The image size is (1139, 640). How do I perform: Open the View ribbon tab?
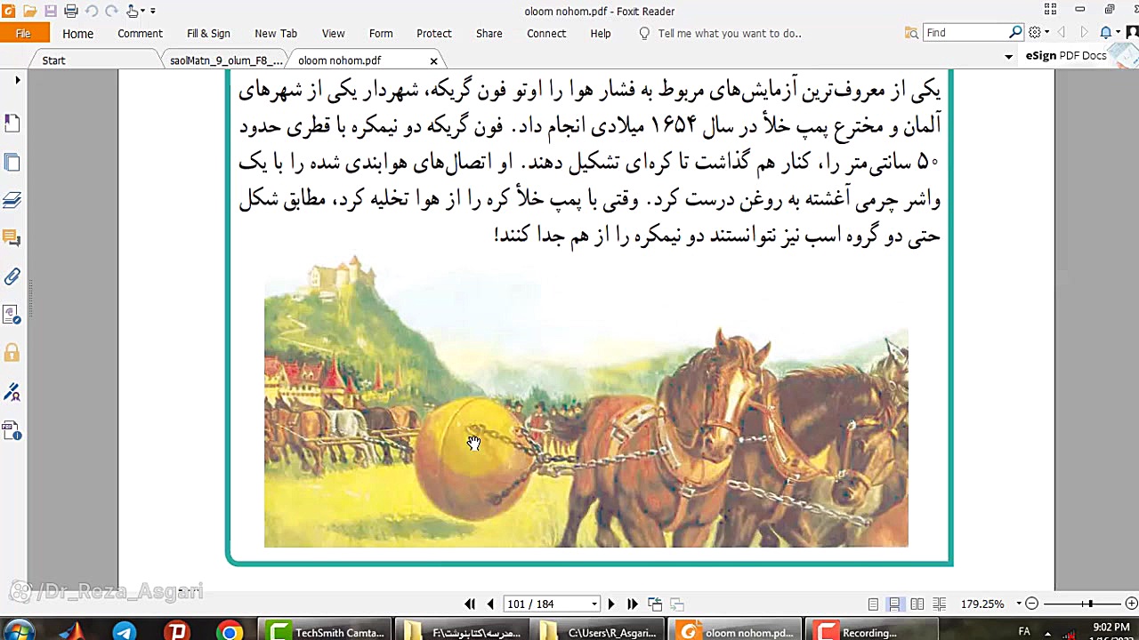(333, 33)
